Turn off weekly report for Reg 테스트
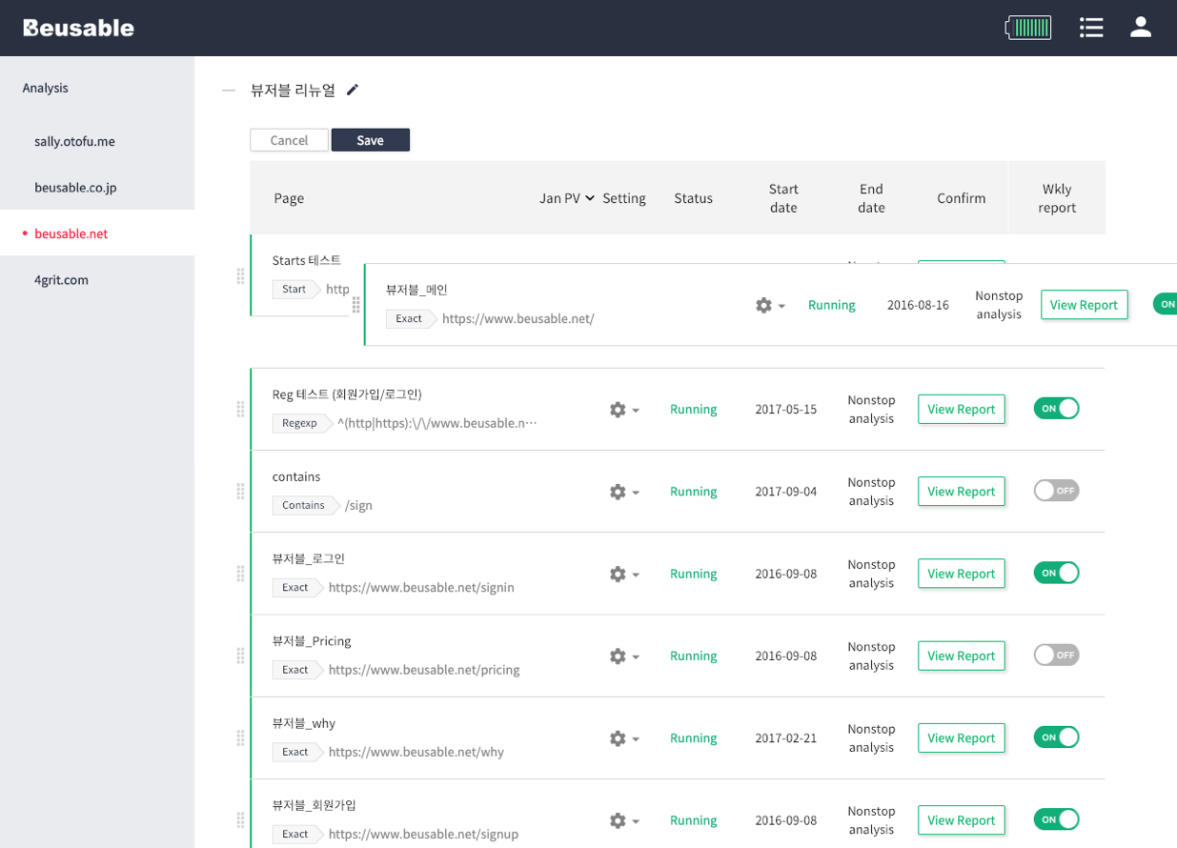The image size is (1177, 848). tap(1056, 409)
